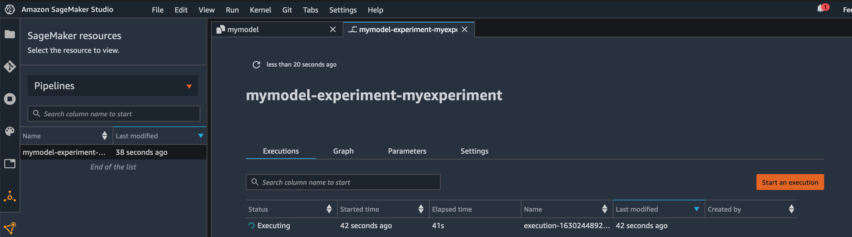Open the Kernel menu
Image resolution: width=852 pixels, height=237 pixels.
260,10
